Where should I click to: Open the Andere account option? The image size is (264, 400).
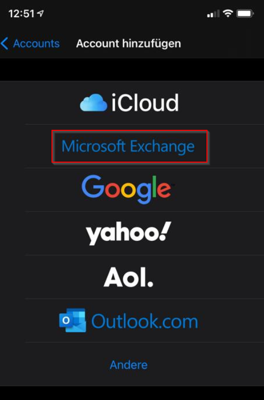129,365
